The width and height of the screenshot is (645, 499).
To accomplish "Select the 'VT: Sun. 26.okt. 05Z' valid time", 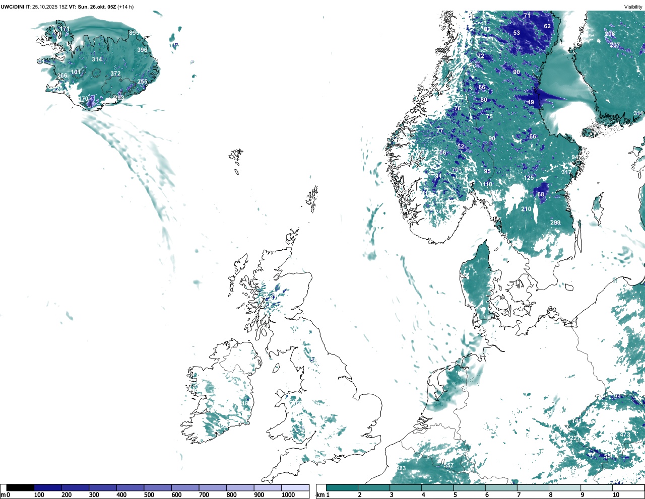I will click(92, 7).
